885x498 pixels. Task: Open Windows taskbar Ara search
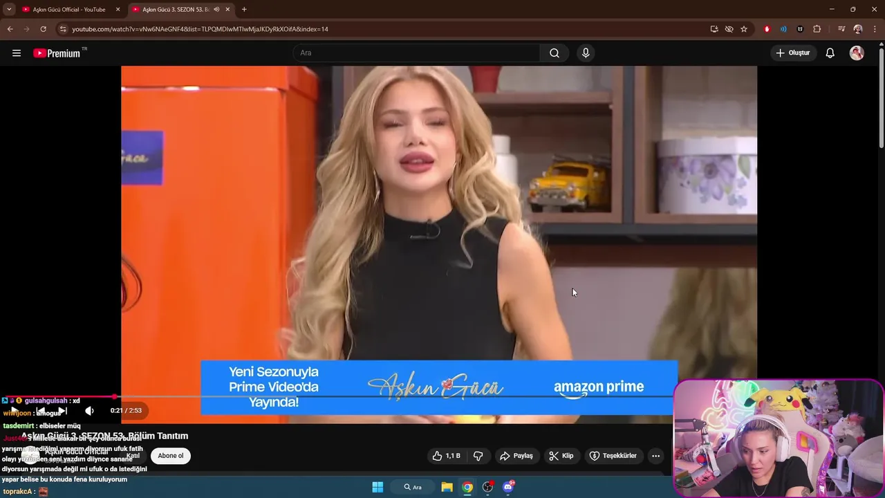(413, 487)
